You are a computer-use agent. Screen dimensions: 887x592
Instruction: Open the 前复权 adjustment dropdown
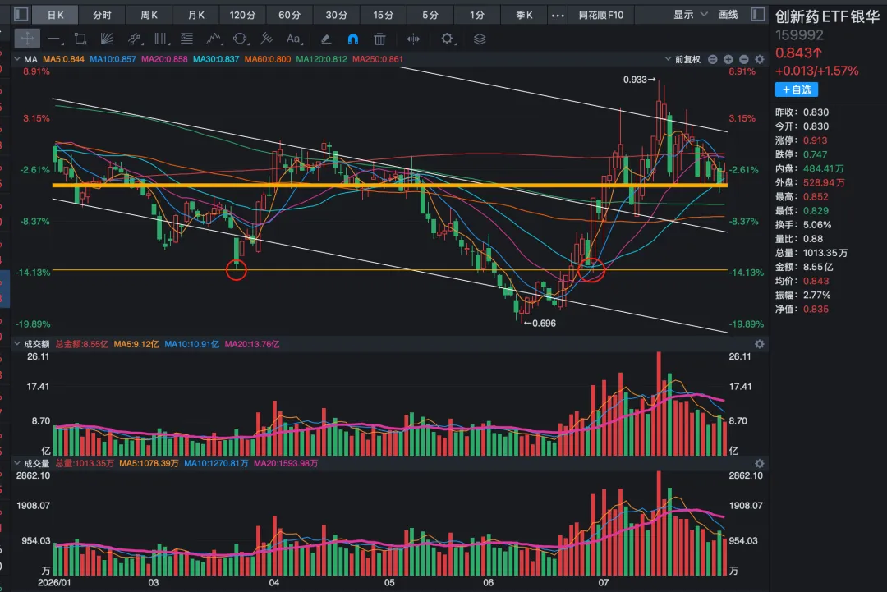tap(682, 59)
